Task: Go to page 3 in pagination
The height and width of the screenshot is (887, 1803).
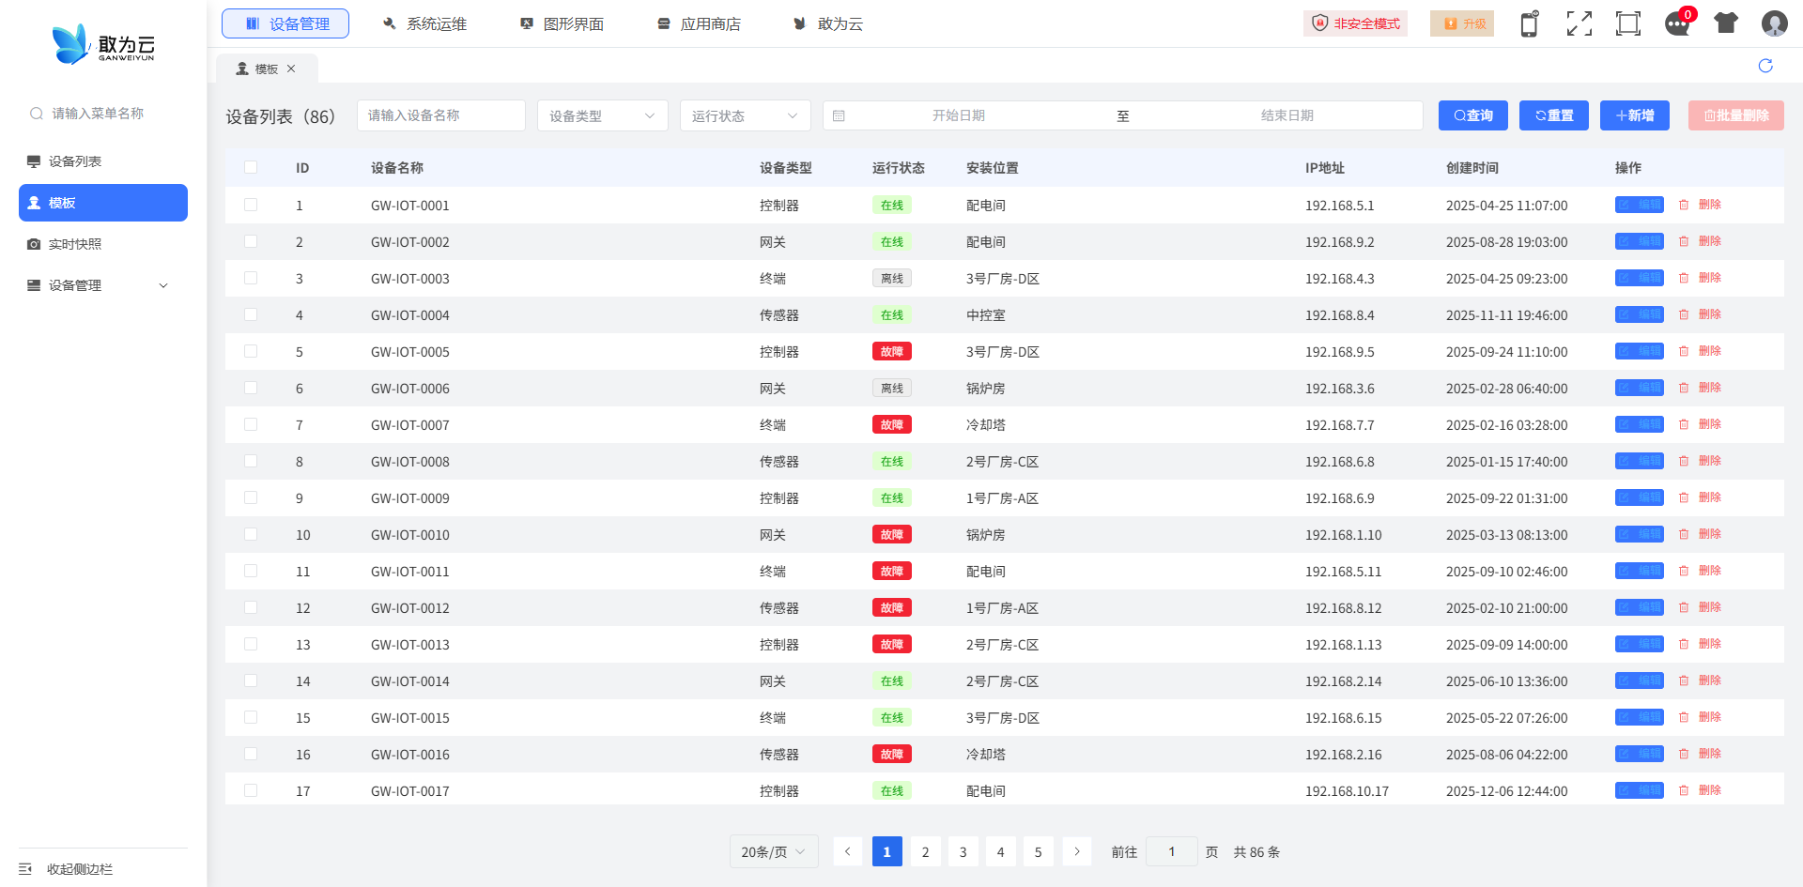Action: [963, 851]
